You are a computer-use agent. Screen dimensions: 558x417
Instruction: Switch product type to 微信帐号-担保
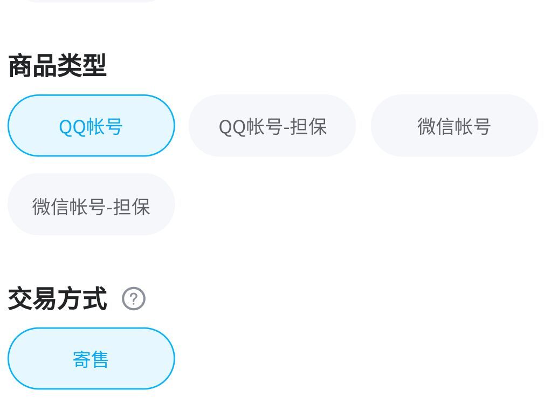pos(91,204)
